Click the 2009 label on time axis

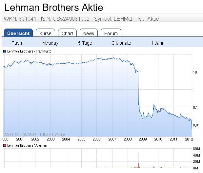[x=143, y=139]
